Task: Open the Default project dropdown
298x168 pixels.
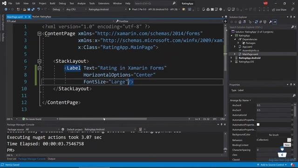Action: pos(110,129)
